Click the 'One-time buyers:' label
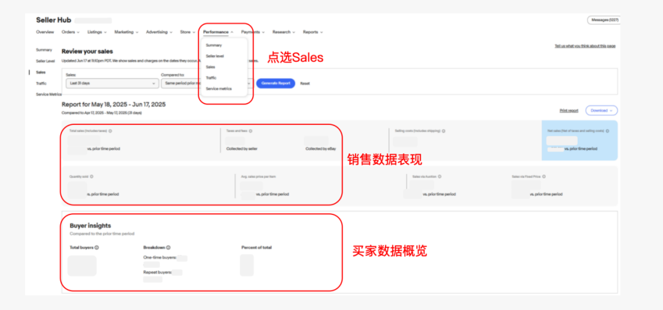This screenshot has width=663, height=310. 160,257
